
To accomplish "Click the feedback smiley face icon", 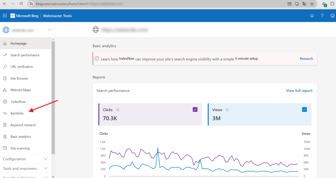I will click(332, 16).
